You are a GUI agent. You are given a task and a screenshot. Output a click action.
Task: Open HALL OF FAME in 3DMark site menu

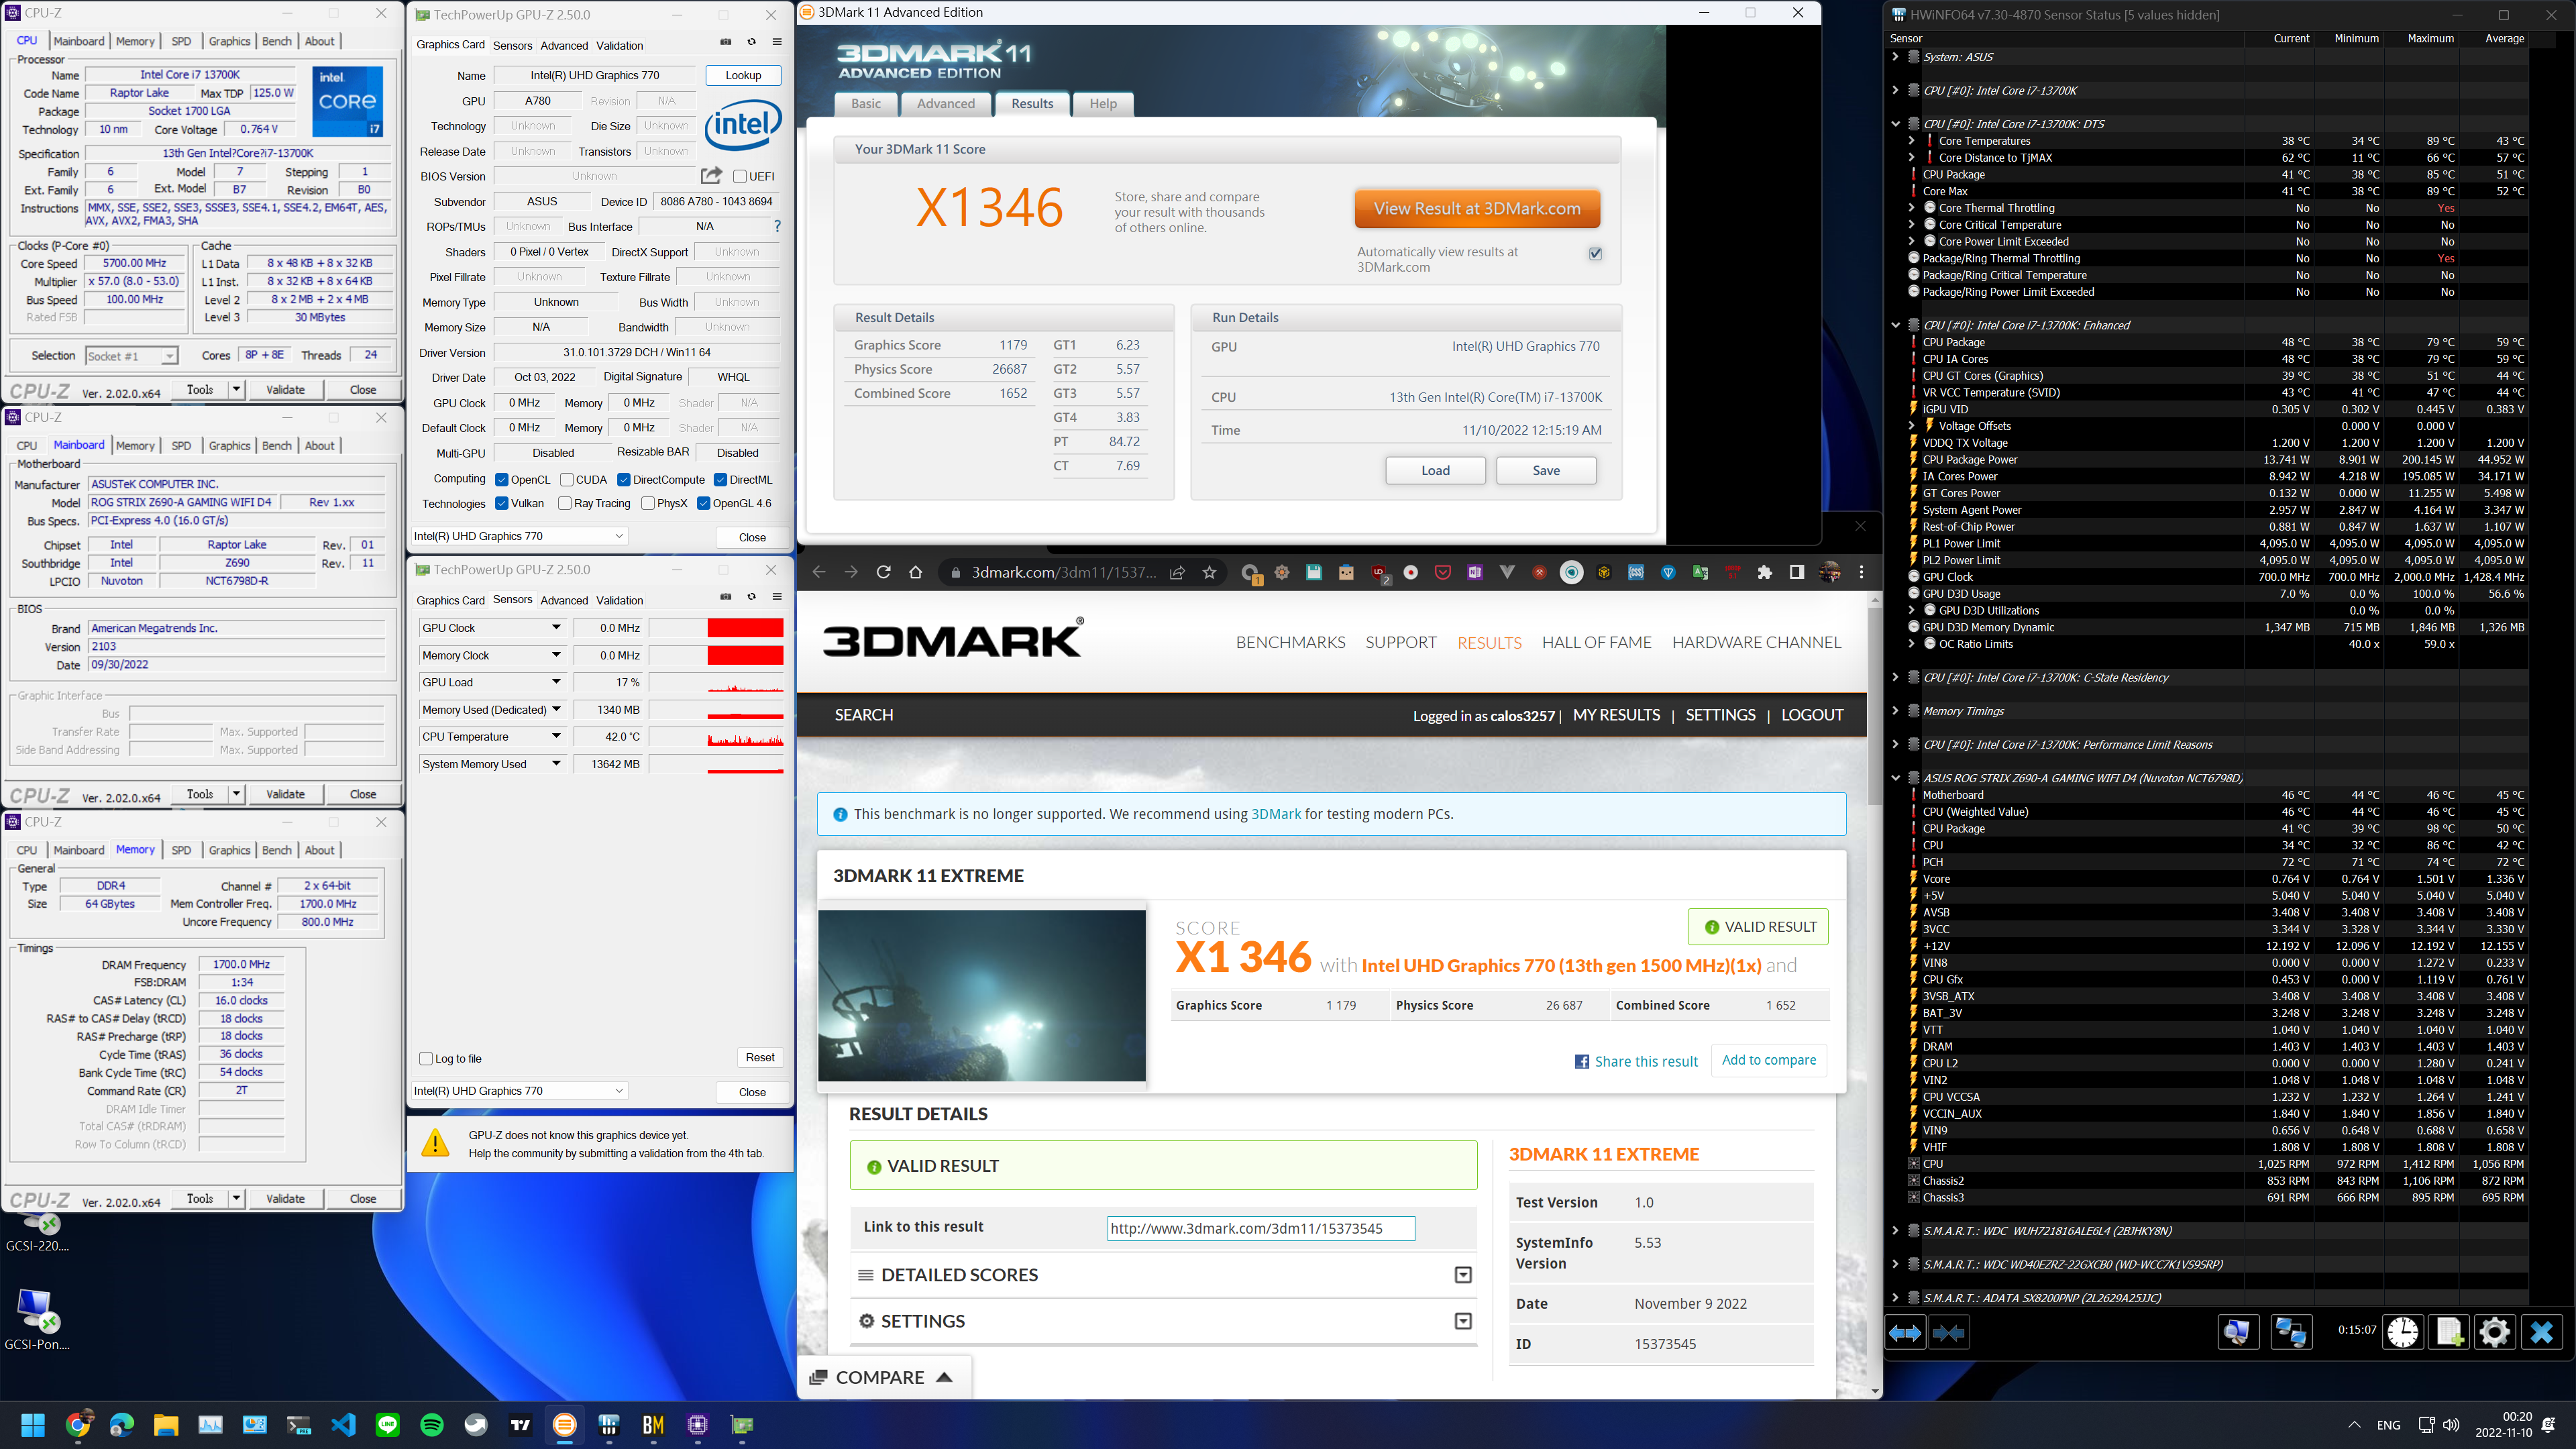pyautogui.click(x=1596, y=642)
